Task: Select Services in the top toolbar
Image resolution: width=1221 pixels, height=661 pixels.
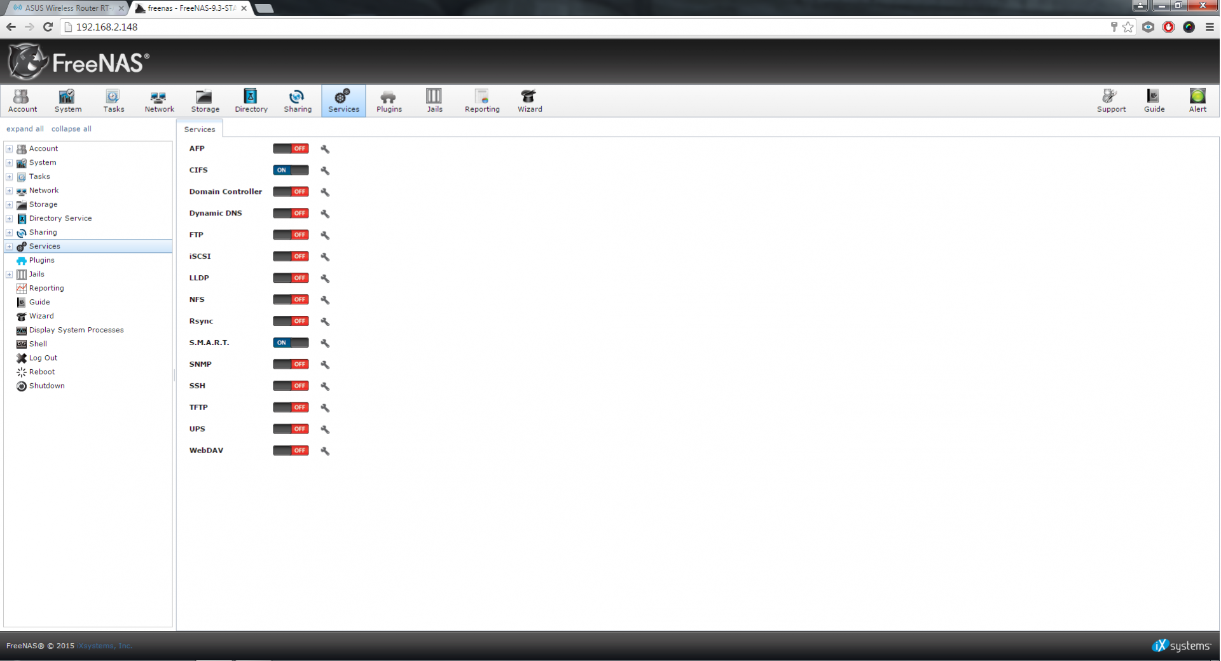Action: pyautogui.click(x=343, y=101)
